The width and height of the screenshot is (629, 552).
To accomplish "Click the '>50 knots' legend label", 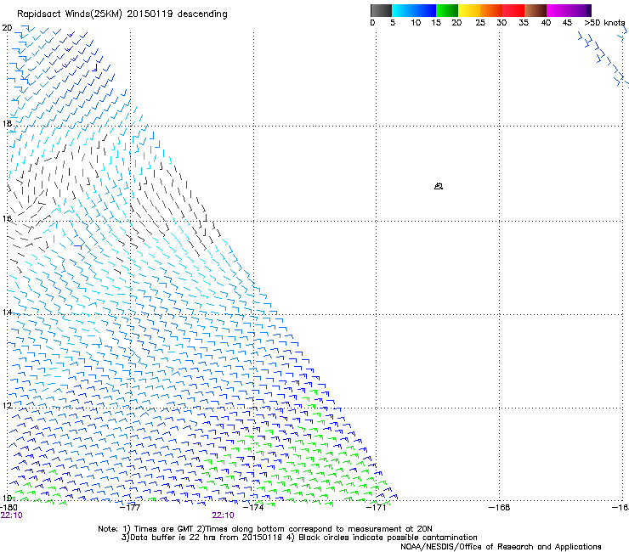I will [x=604, y=23].
